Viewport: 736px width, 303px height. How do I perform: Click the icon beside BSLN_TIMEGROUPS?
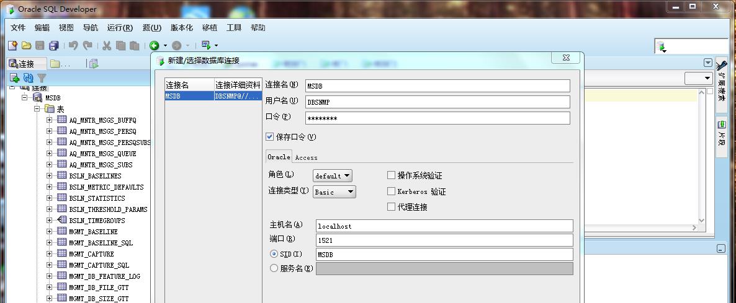coord(61,220)
